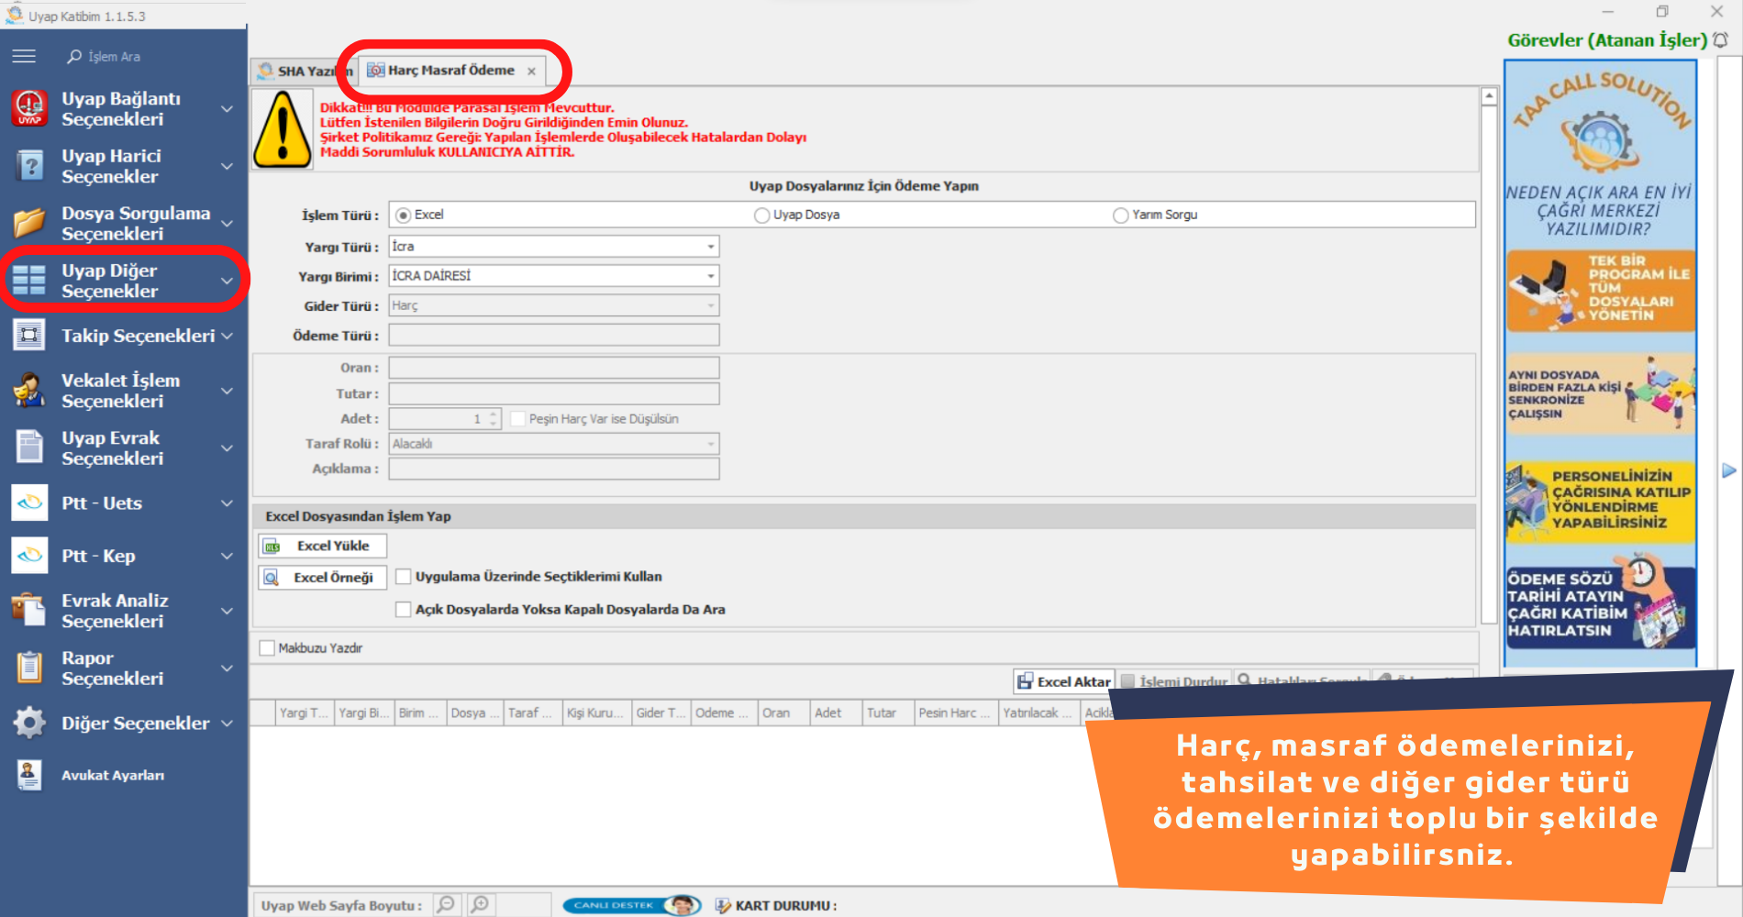Open the Yargı Türü dropdown
Viewport: 1743px width, 917px height.
[710, 247]
